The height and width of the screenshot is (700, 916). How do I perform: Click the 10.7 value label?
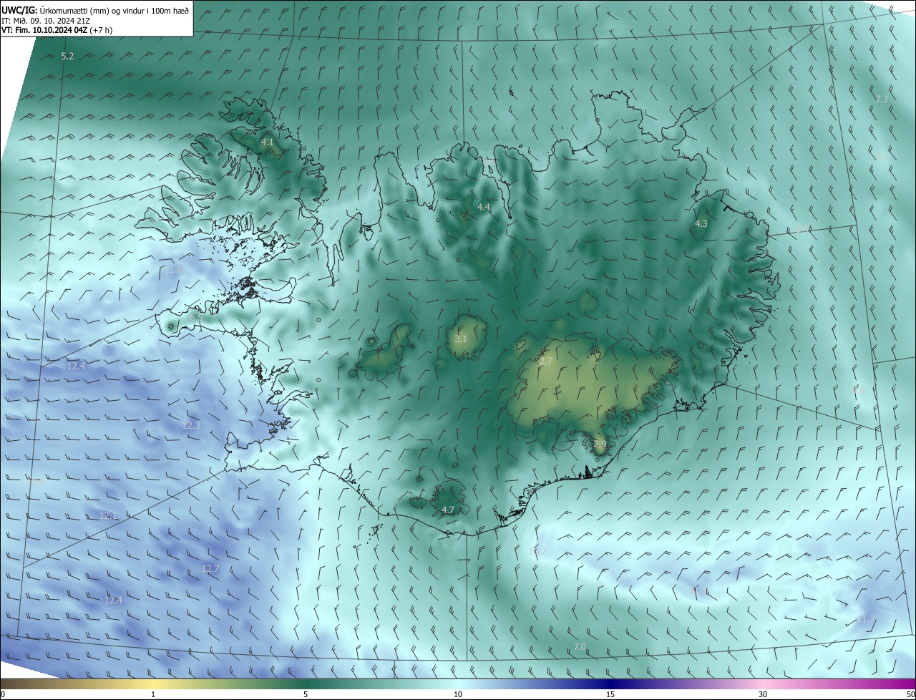click(x=537, y=551)
